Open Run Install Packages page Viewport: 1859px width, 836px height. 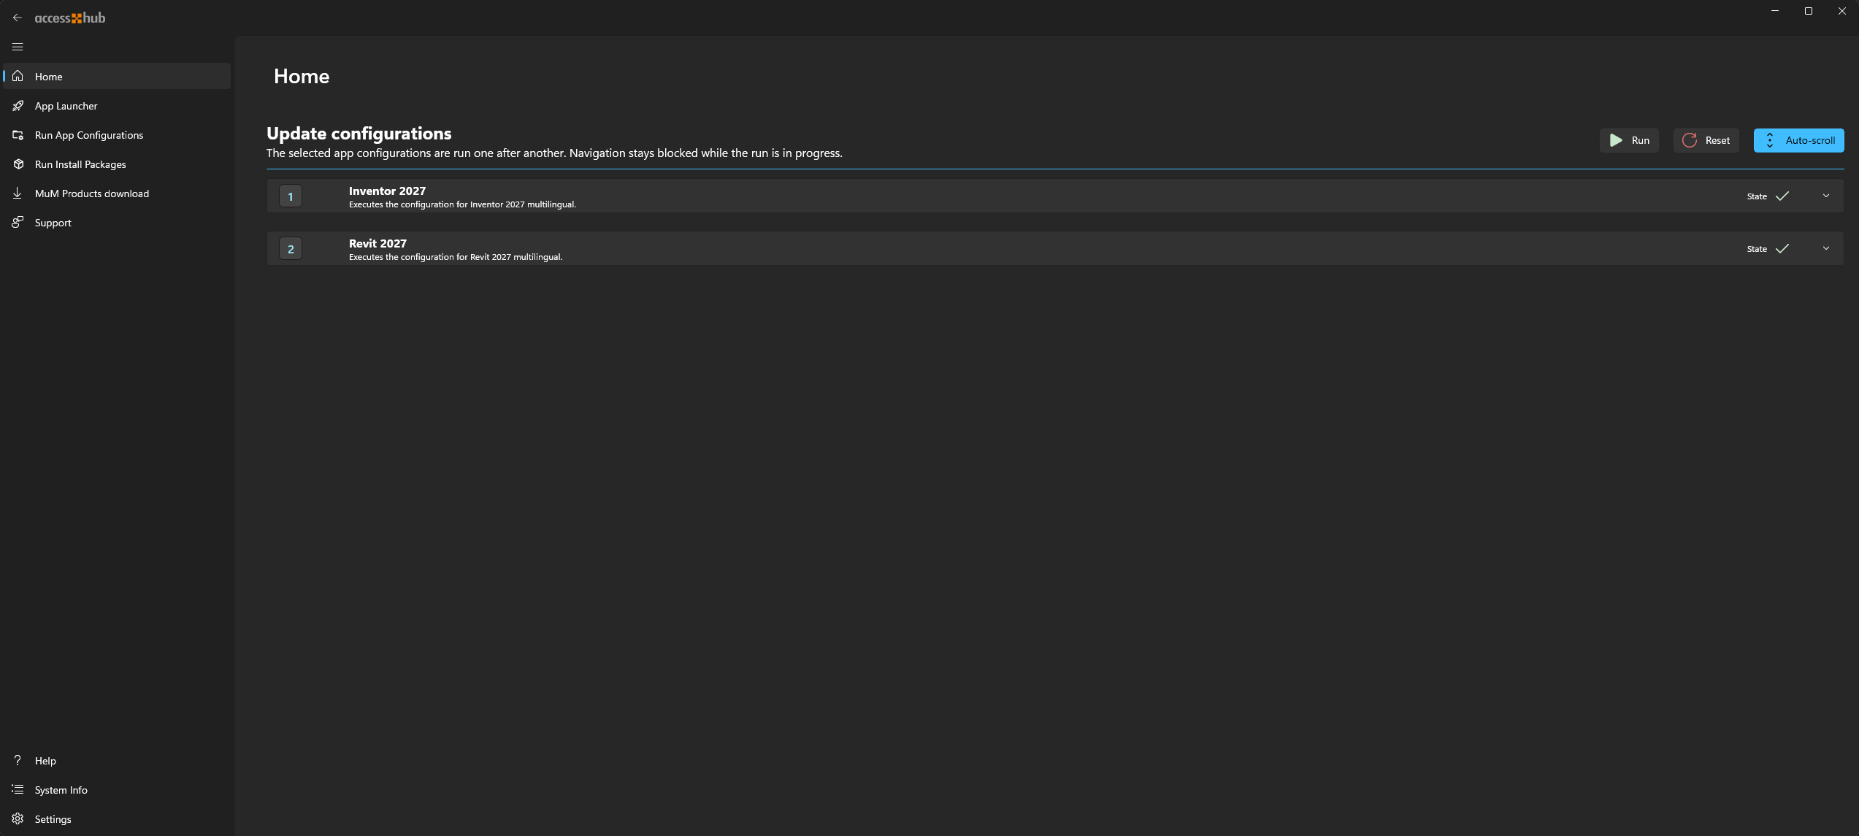pyautogui.click(x=117, y=164)
